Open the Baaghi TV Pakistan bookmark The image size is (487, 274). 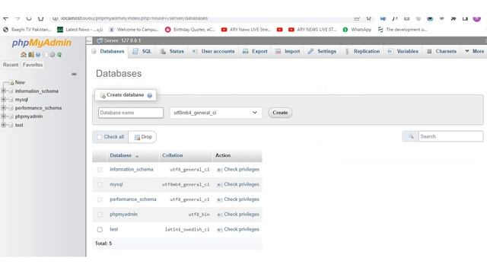[x=27, y=30]
